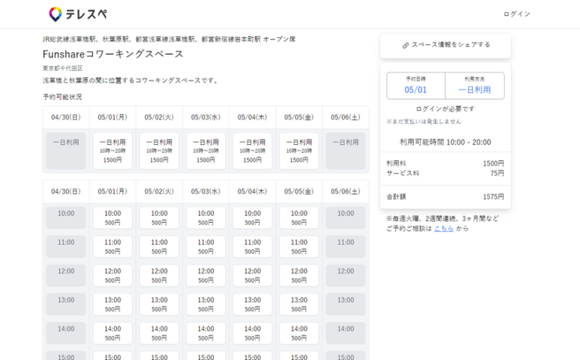The image size is (580, 360).
Task: Click the 予約可能状況 heading
Action: click(x=62, y=97)
